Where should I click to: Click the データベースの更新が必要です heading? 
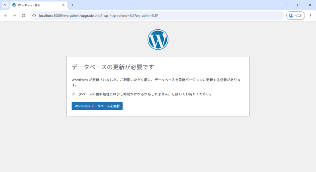pyautogui.click(x=113, y=67)
